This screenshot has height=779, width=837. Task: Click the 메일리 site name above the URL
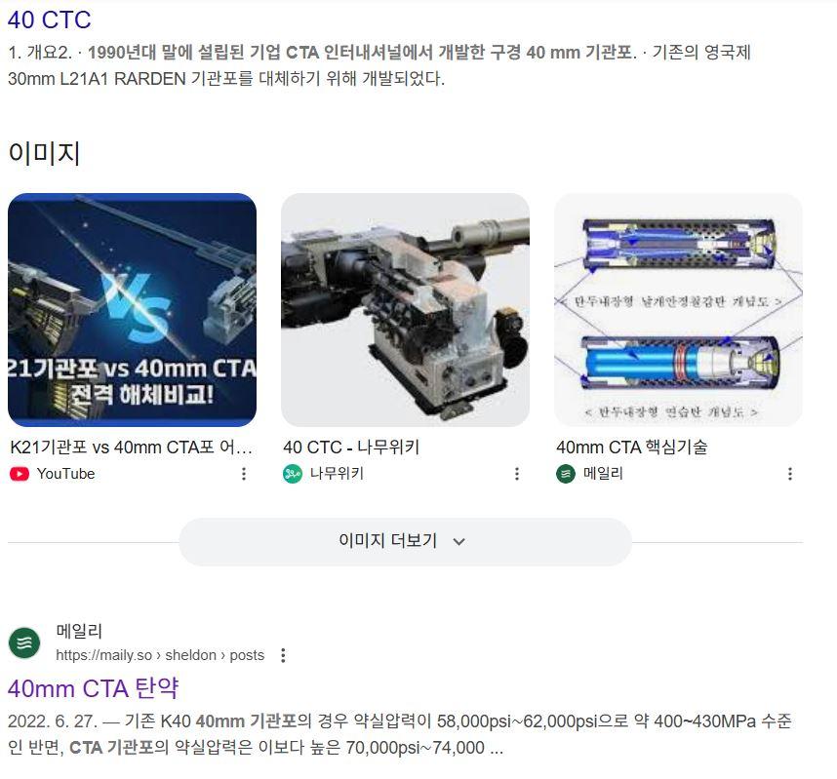pos(79,631)
